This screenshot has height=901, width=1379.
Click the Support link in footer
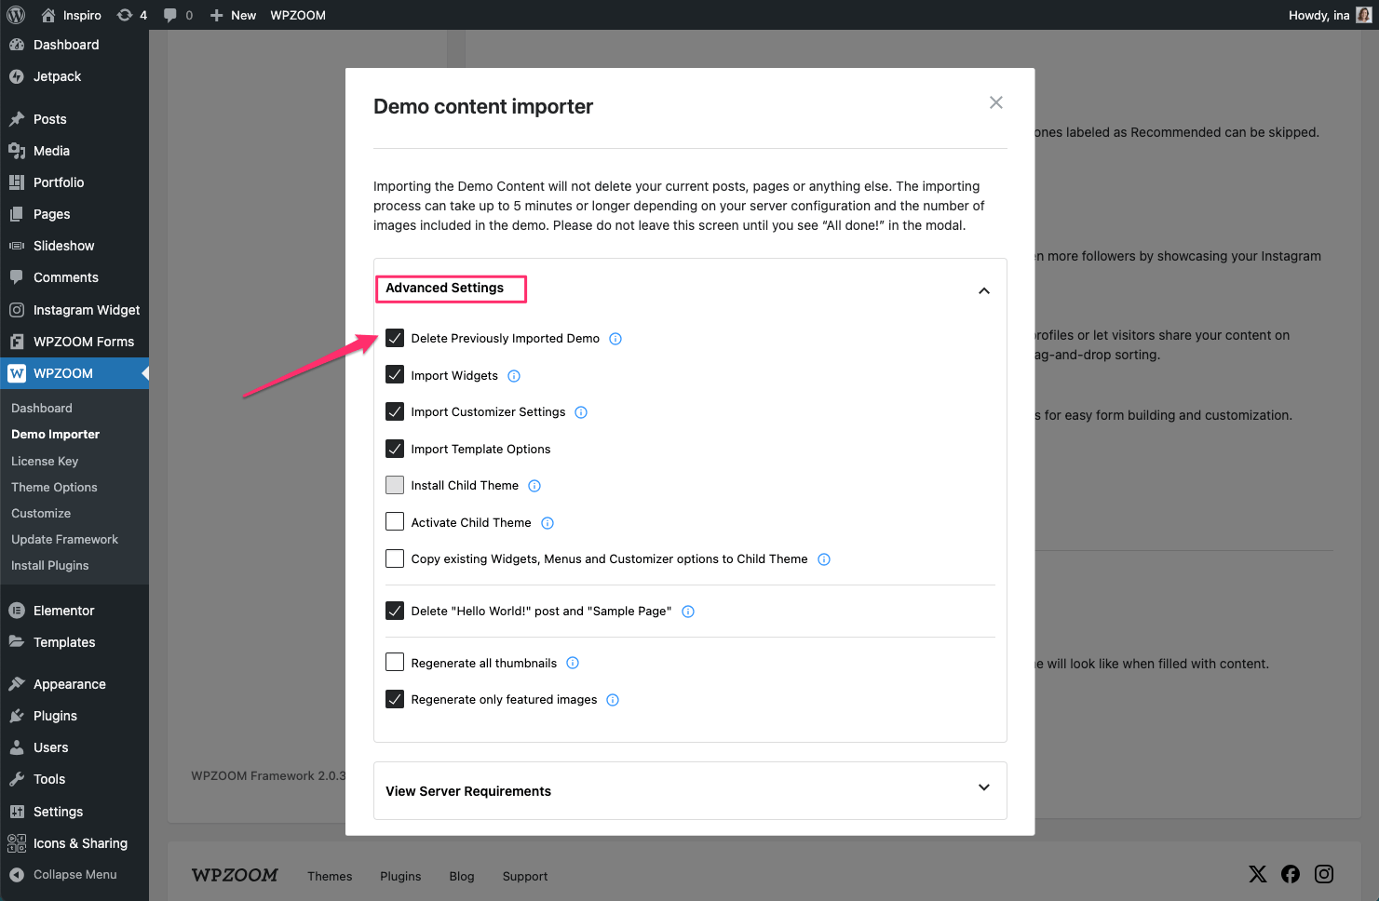click(x=525, y=876)
